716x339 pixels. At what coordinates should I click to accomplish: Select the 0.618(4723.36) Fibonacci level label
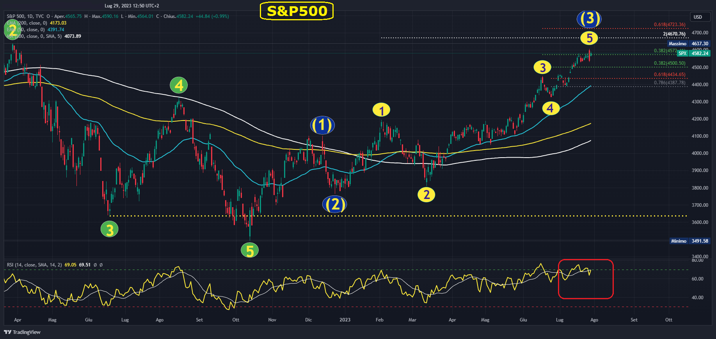(x=670, y=25)
